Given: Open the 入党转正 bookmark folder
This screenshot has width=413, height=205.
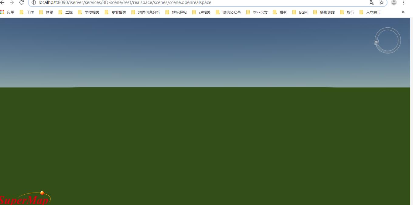Looking at the screenshot, I should (x=370, y=12).
